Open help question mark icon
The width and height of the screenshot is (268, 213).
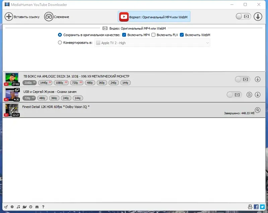click(43, 207)
